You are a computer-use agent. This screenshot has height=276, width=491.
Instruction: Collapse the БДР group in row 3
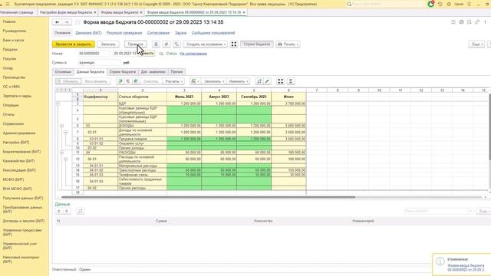pos(58,103)
